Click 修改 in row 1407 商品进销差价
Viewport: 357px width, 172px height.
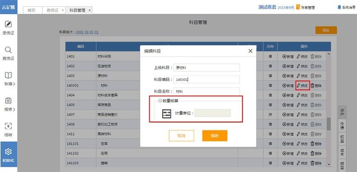[x=302, y=115]
